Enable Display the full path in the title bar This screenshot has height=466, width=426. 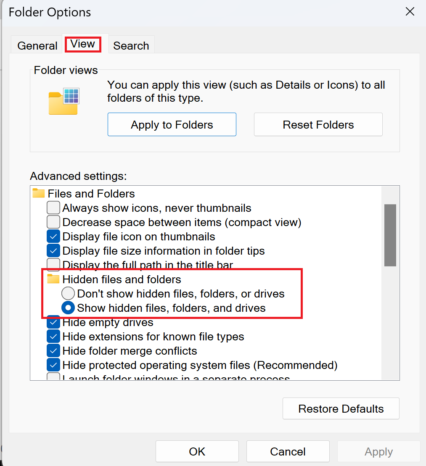(x=53, y=265)
